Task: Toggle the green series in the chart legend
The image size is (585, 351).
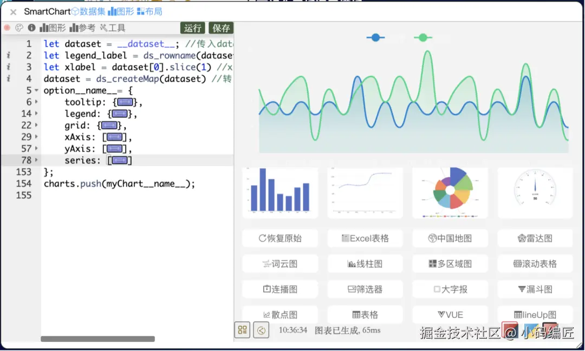Action: 422,38
